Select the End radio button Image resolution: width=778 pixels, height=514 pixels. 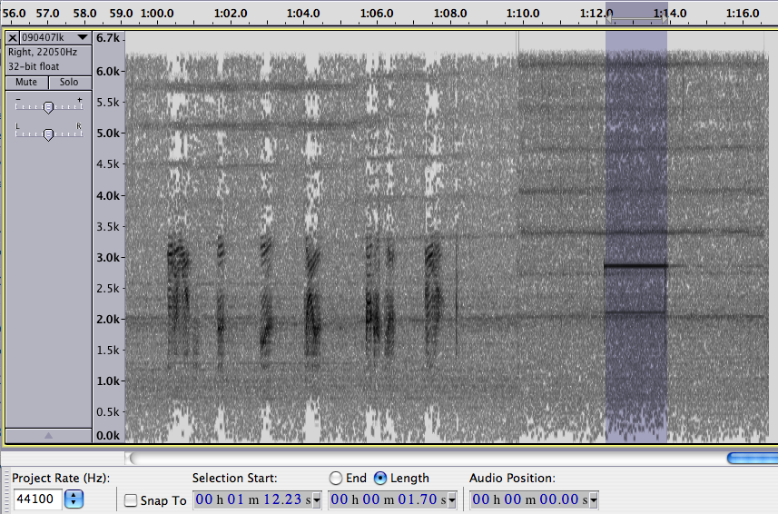[336, 478]
